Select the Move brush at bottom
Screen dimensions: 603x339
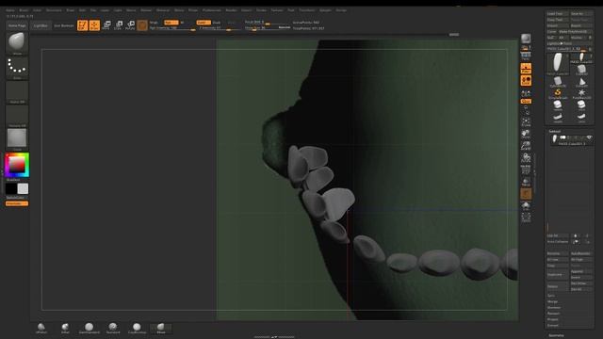pos(161,329)
